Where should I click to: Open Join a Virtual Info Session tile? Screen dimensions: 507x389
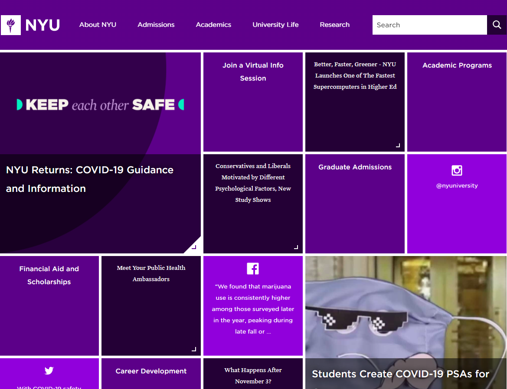[253, 102]
